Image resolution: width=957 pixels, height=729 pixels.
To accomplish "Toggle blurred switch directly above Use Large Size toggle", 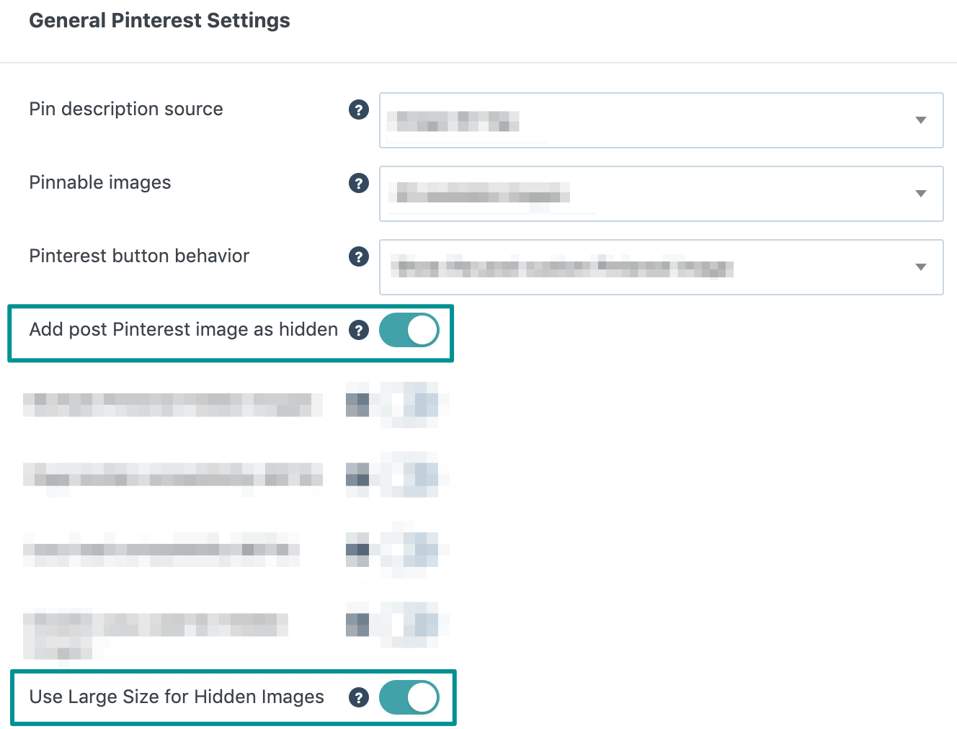I will (x=411, y=624).
